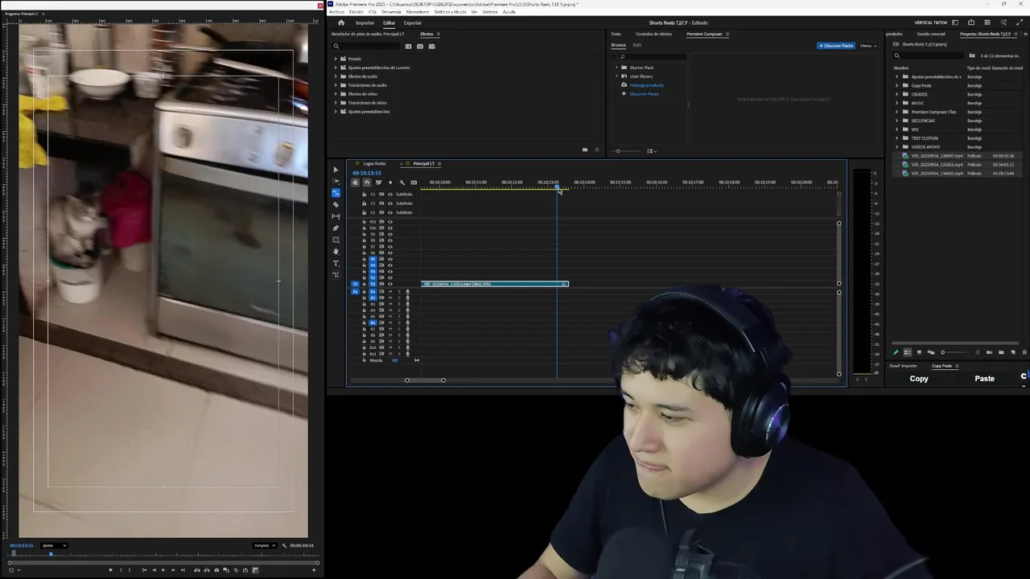Toggle linked selection in timeline

[x=378, y=183]
